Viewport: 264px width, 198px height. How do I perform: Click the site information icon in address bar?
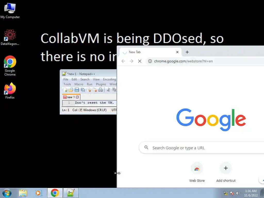tap(150, 61)
